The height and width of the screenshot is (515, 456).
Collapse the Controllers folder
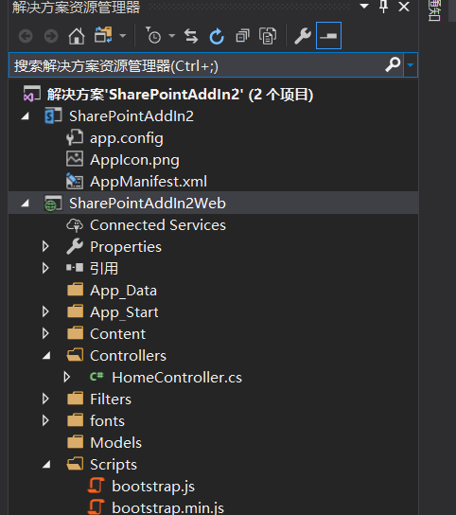click(46, 355)
